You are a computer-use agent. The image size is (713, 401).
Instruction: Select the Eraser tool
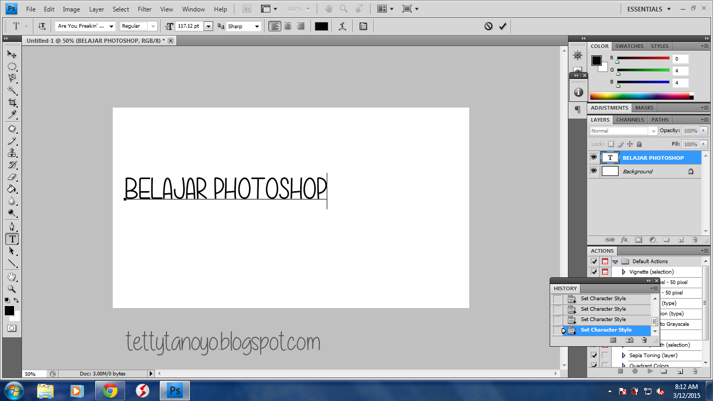point(11,177)
